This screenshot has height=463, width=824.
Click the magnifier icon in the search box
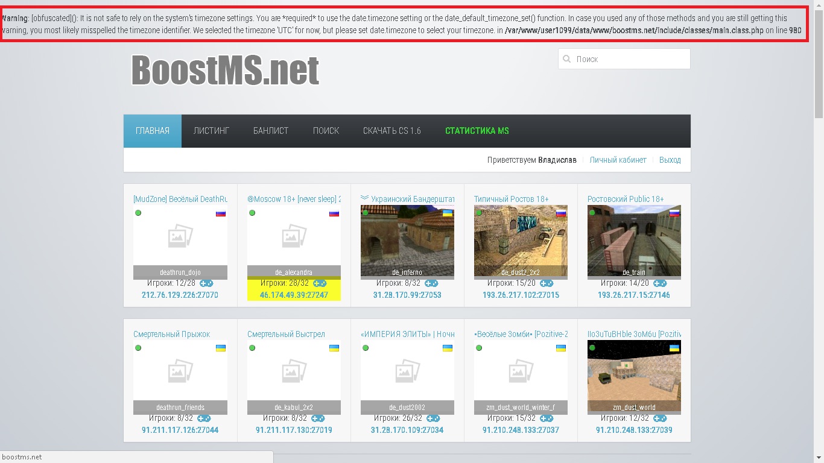566,59
